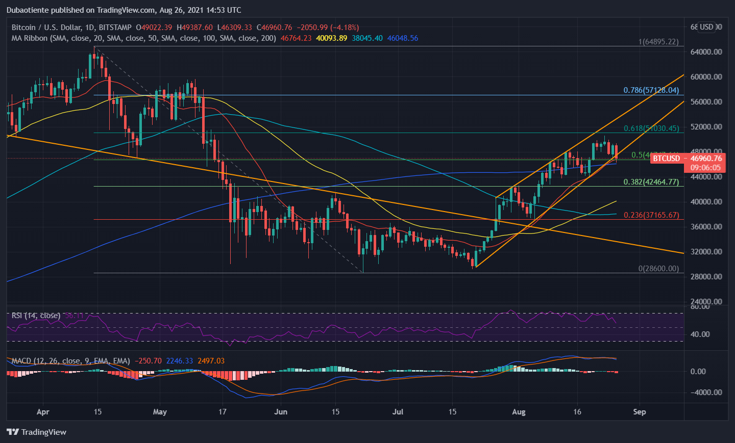
Task: Click the MACD signal value 2497.03
Action: (211, 360)
